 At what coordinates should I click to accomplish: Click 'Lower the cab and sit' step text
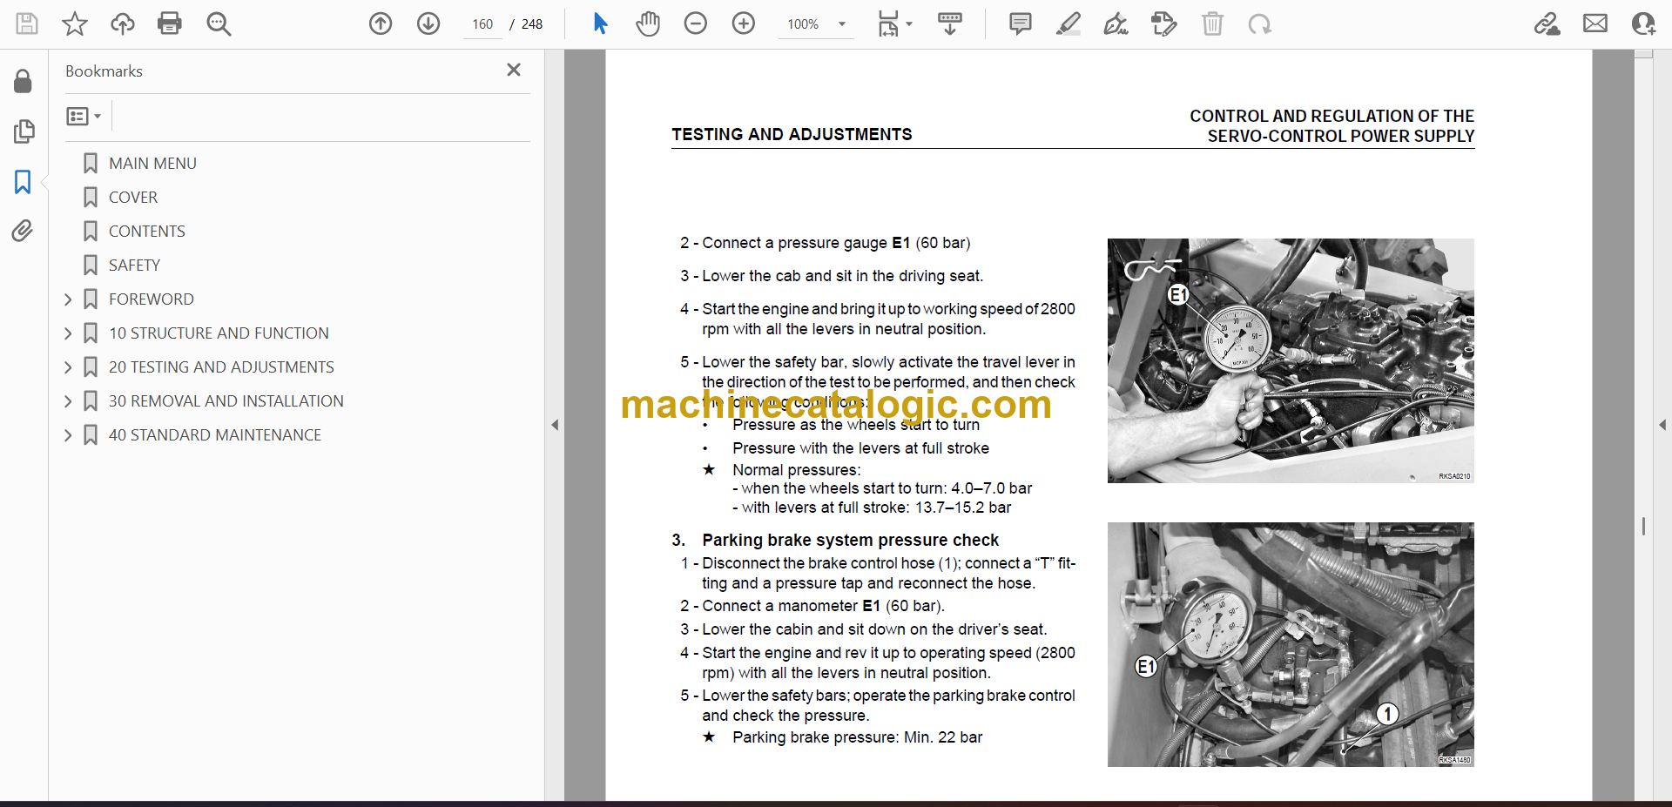pos(842,276)
